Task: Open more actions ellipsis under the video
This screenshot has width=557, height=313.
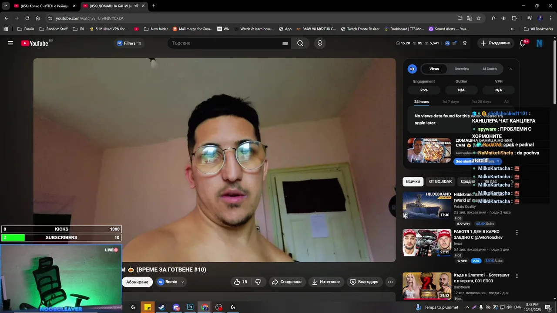Action: tap(390, 282)
